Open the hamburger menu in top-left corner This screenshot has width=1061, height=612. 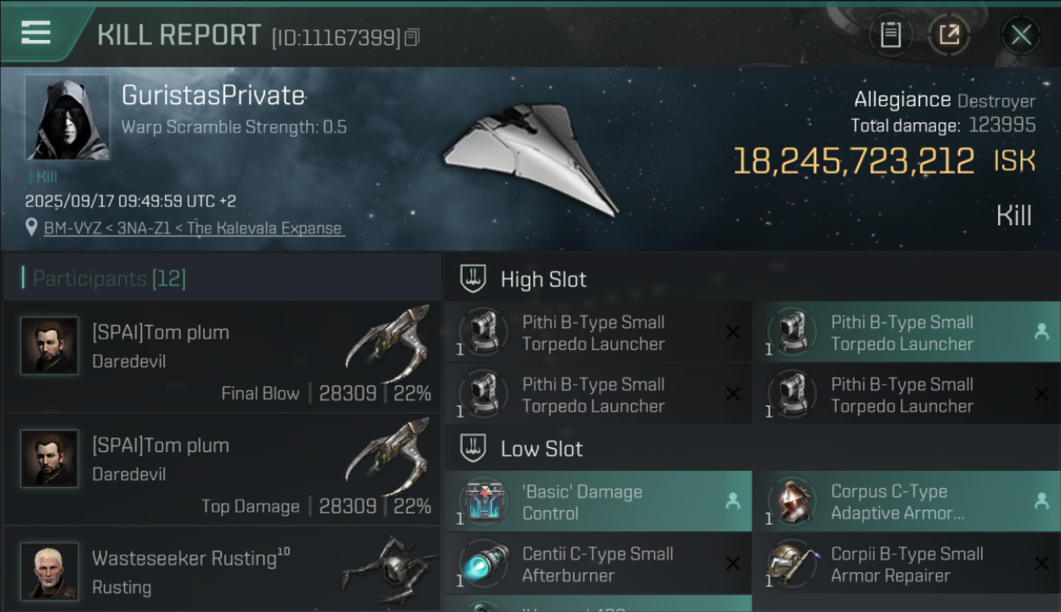(x=36, y=33)
